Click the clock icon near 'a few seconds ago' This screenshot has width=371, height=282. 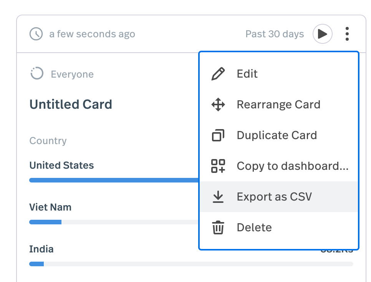pyautogui.click(x=36, y=34)
